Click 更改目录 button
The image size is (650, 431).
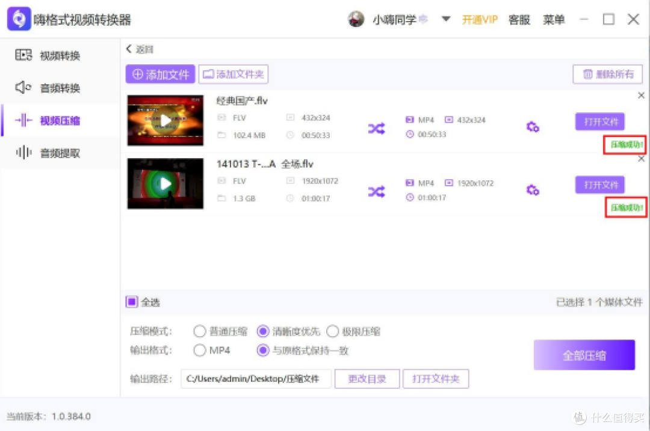click(367, 379)
